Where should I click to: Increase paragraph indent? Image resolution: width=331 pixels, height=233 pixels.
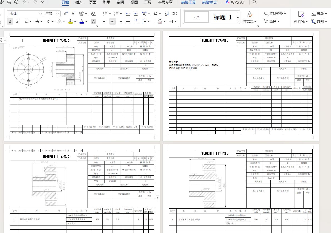coord(136,14)
